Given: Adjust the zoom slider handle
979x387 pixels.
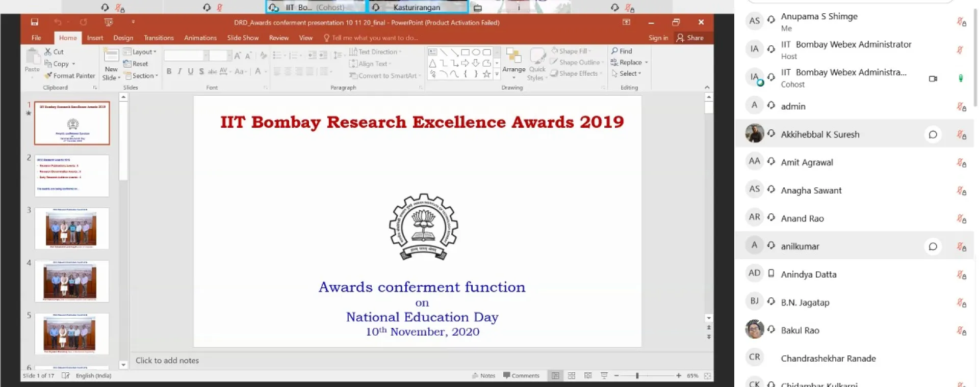Looking at the screenshot, I should (x=637, y=376).
